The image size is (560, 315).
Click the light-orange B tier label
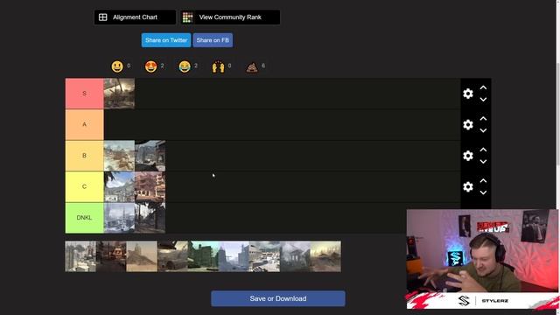click(x=84, y=156)
